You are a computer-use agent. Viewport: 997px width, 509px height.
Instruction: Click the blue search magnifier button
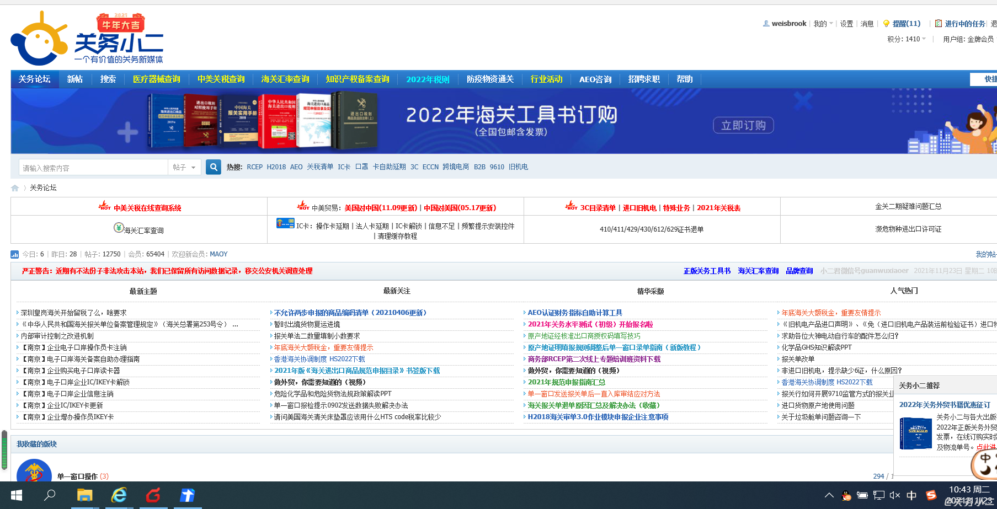coord(213,167)
